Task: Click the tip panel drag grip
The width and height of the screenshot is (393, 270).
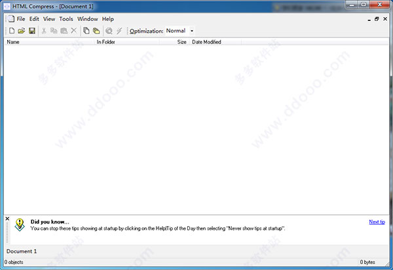Action: pos(7,233)
